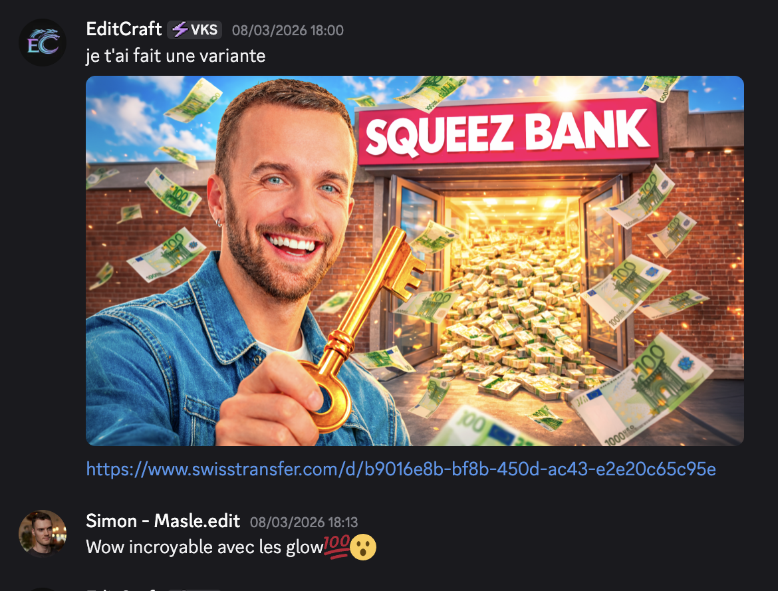This screenshot has width=778, height=591.
Task: Click the Simon - Masle.edit username
Action: 163,521
